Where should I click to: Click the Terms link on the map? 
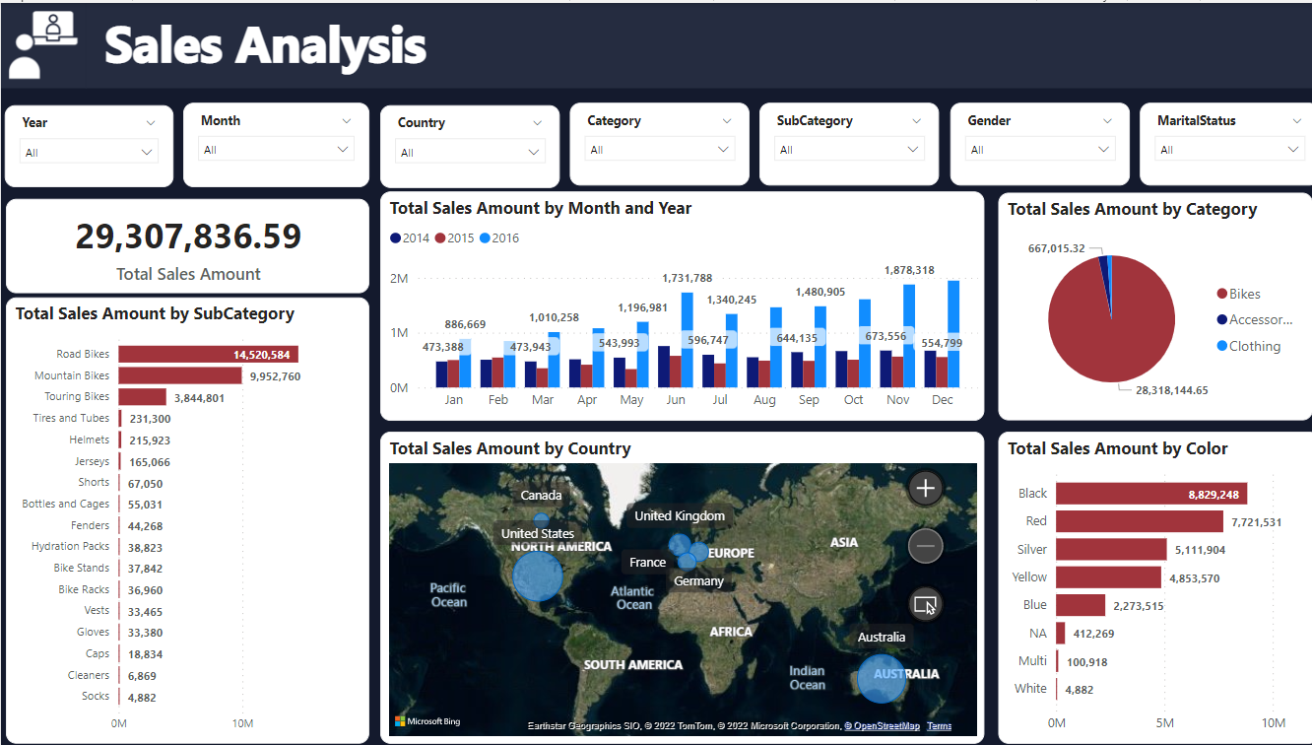[939, 725]
